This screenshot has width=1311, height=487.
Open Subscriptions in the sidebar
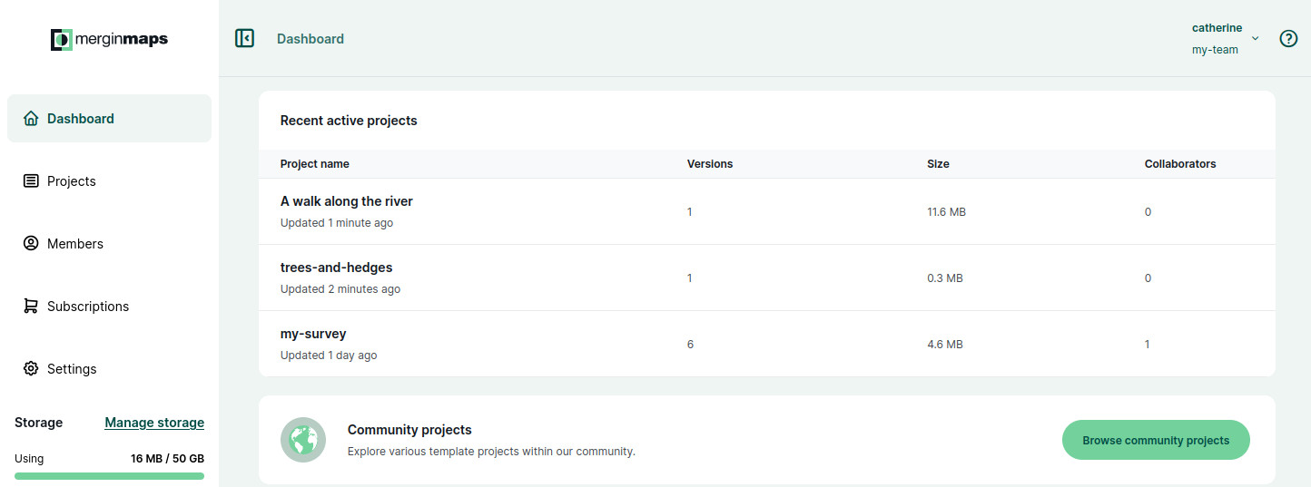[x=109, y=306]
